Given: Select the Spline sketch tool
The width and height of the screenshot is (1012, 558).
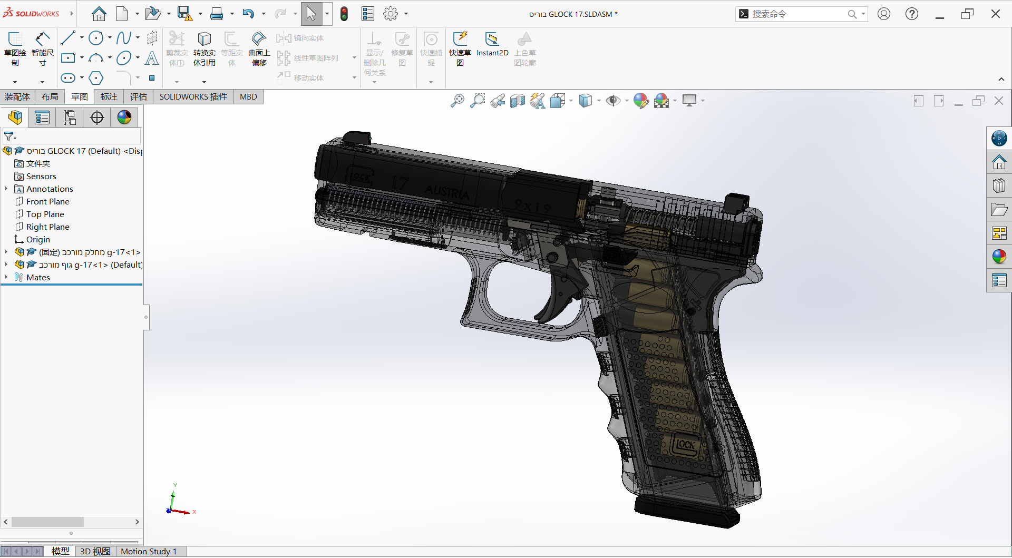Looking at the screenshot, I should pos(123,38).
